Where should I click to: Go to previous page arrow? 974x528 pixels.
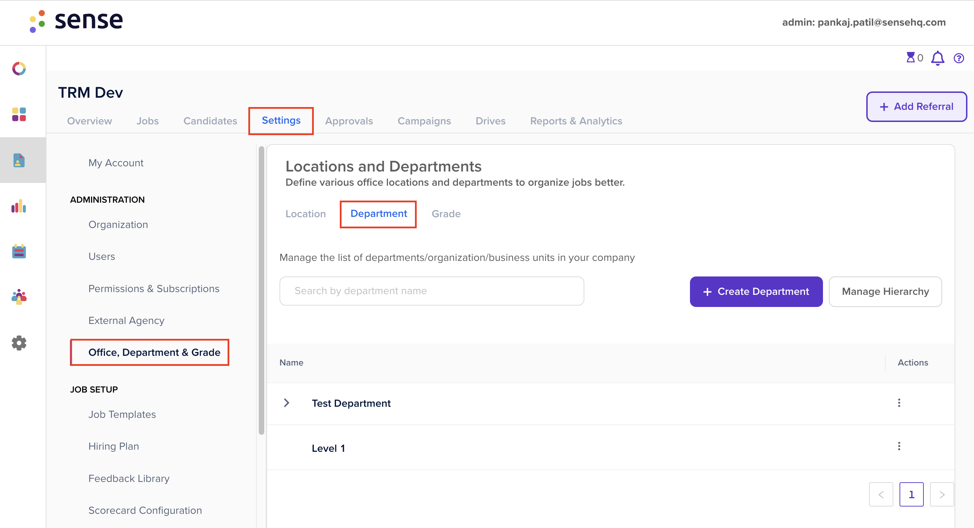point(880,494)
